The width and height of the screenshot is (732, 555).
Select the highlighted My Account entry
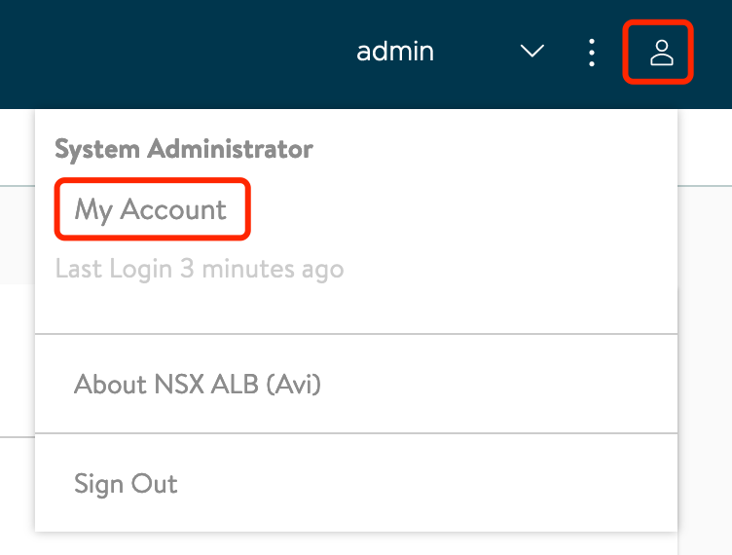pyautogui.click(x=150, y=209)
